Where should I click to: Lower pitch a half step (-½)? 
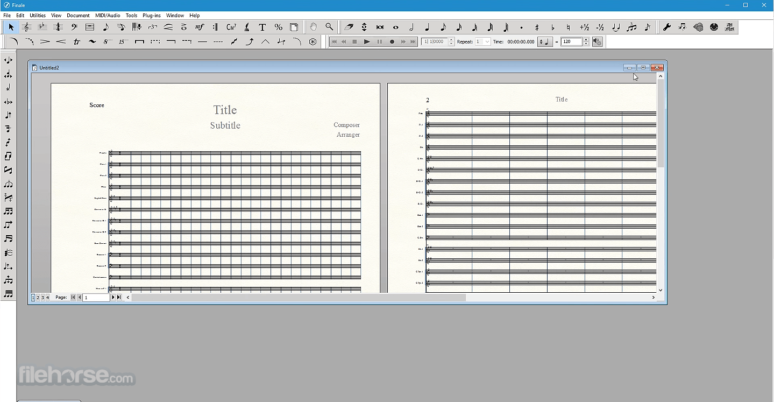[x=600, y=27]
